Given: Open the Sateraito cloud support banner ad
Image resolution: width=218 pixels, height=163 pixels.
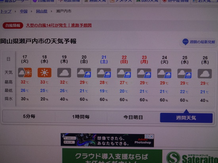Looking at the screenshot, I should coord(140,156).
